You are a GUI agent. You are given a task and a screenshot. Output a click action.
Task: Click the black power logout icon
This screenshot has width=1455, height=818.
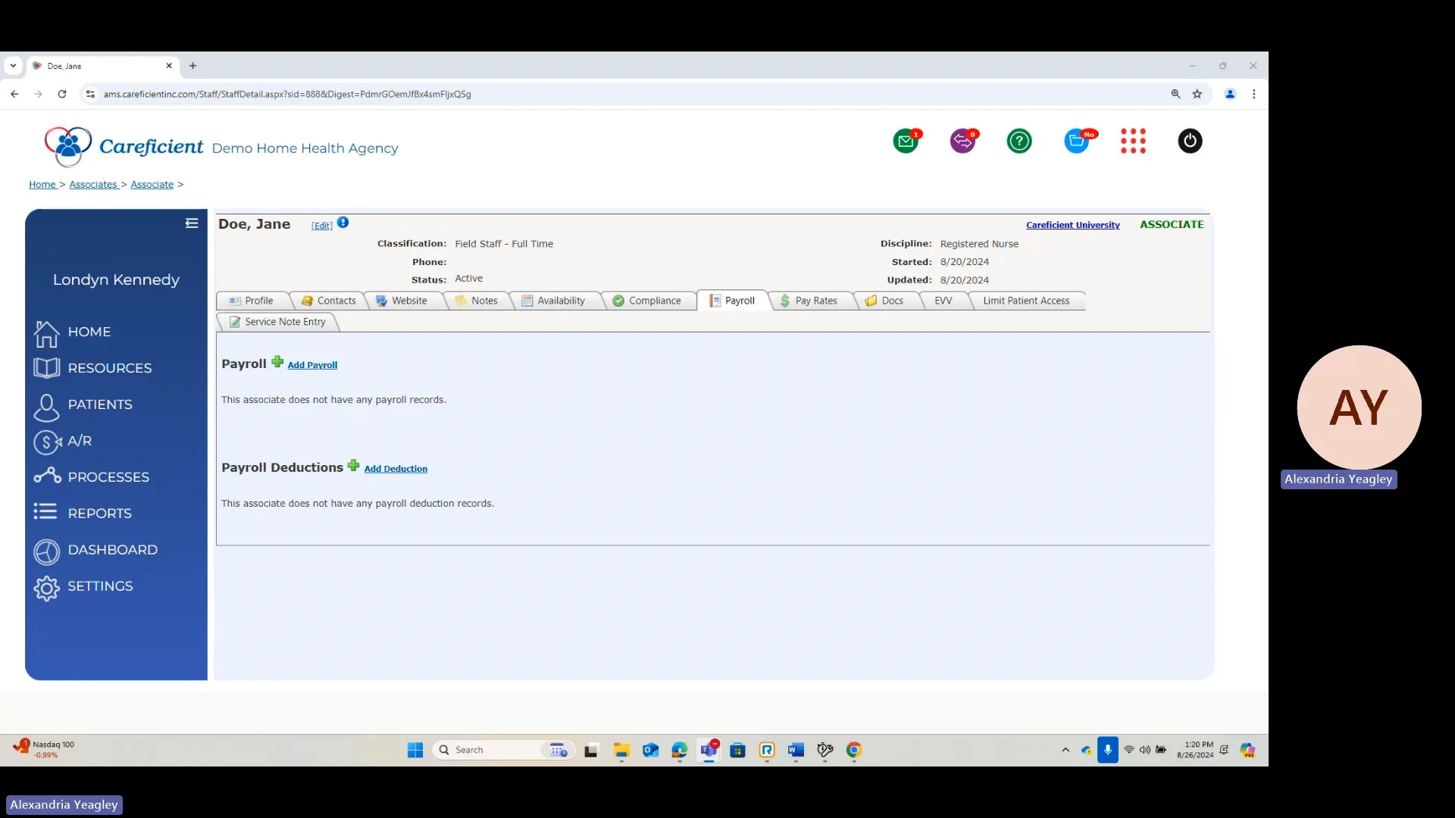[x=1190, y=142]
